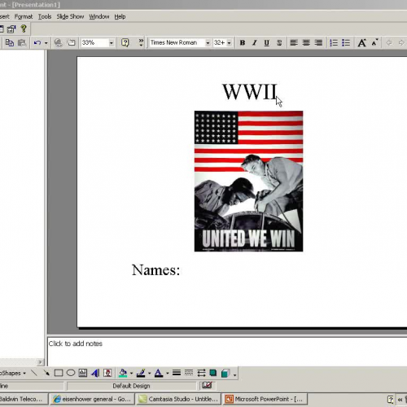Click the 33% zoom field
This screenshot has width=407, height=407.
pyautogui.click(x=94, y=43)
